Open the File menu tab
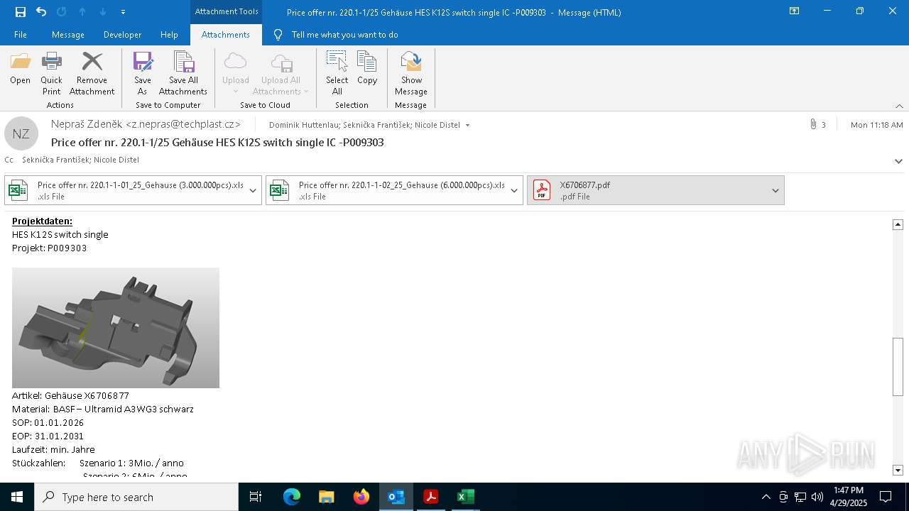Viewport: 909px width, 511px height. [21, 35]
